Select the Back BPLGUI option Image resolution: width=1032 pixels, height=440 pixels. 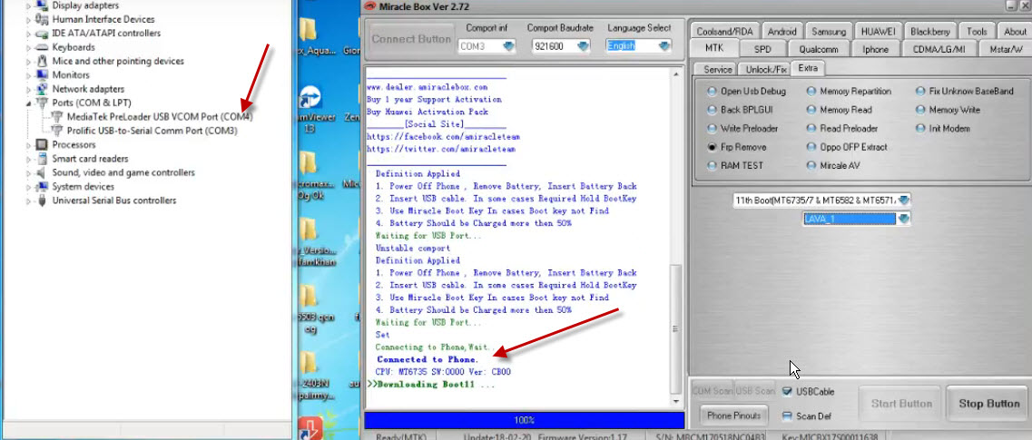[x=712, y=110]
